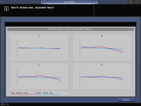This screenshot has height=106, width=141.
Task: Click the 'K' chart title
Action: point(102,64)
